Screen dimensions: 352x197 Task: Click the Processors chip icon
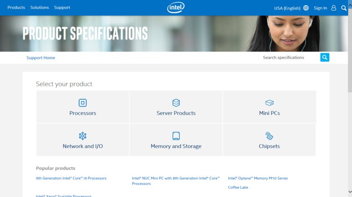click(82, 103)
